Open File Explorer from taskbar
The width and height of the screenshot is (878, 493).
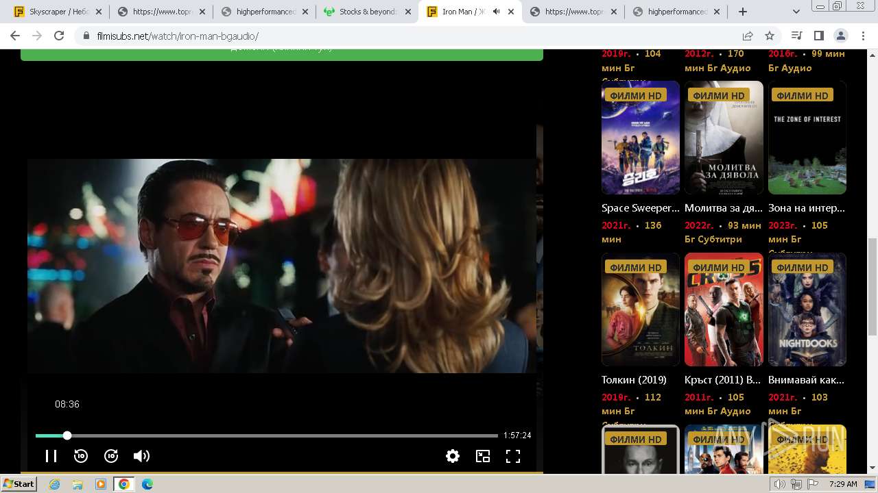pyautogui.click(x=78, y=484)
